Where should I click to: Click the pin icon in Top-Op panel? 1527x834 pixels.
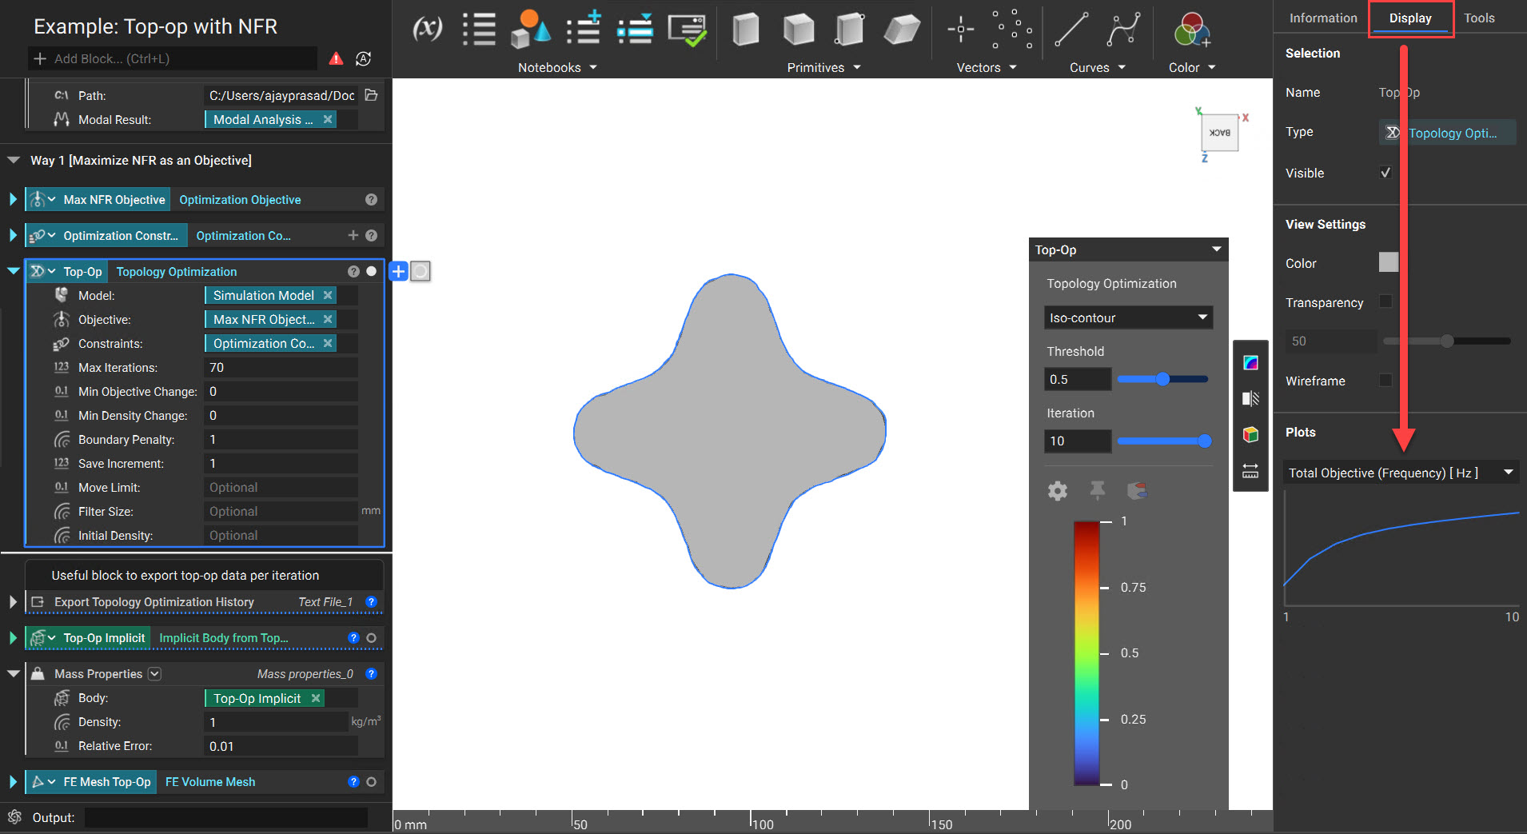(1098, 490)
